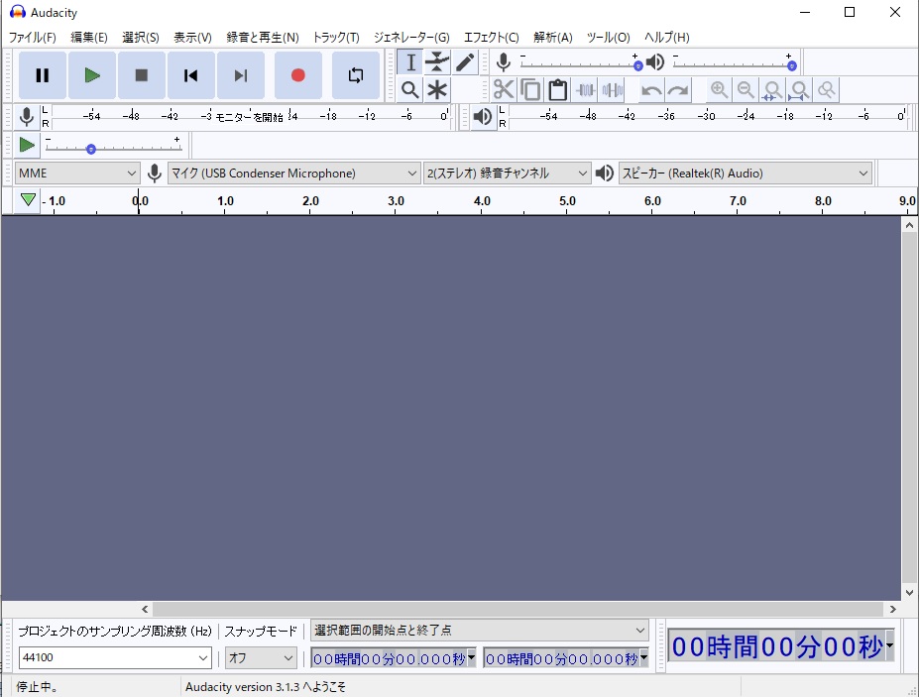Click the Undo arrow

(651, 90)
